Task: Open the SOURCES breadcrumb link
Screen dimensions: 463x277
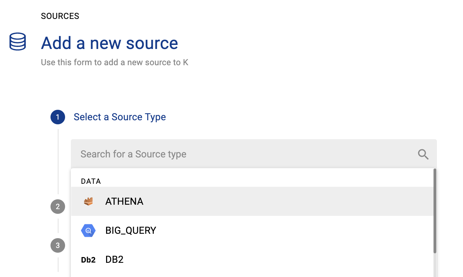Action: point(60,16)
